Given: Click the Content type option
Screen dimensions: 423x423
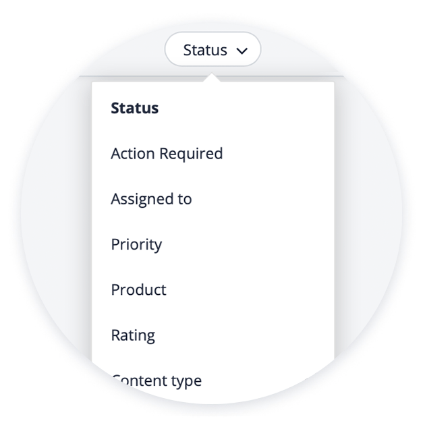Looking at the screenshot, I should pyautogui.click(x=157, y=380).
